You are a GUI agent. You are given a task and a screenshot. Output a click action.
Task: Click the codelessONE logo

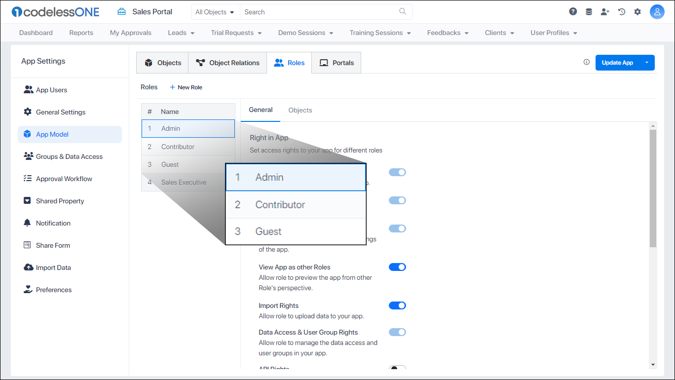[x=54, y=12]
